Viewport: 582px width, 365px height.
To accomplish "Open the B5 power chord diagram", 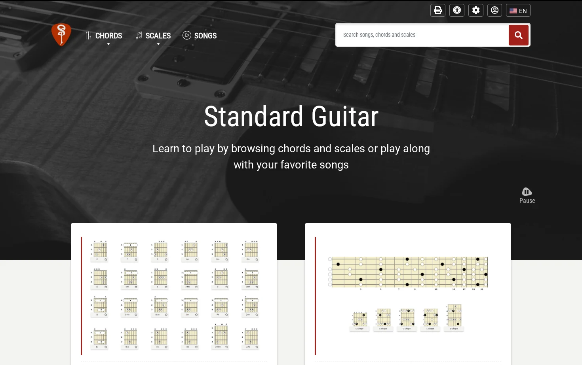I will tap(190, 339).
